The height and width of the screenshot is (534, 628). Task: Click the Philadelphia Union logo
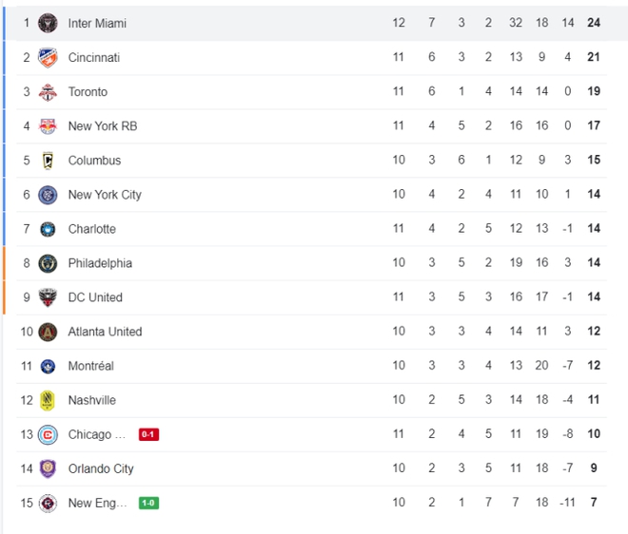[48, 263]
